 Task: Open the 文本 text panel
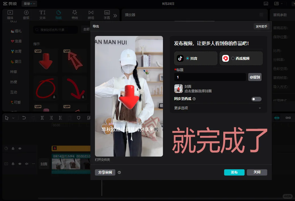42,15
